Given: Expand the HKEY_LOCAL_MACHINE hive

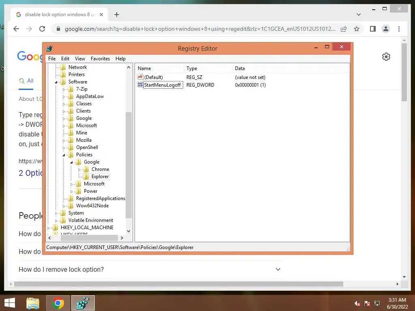Looking at the screenshot, I should [49, 228].
